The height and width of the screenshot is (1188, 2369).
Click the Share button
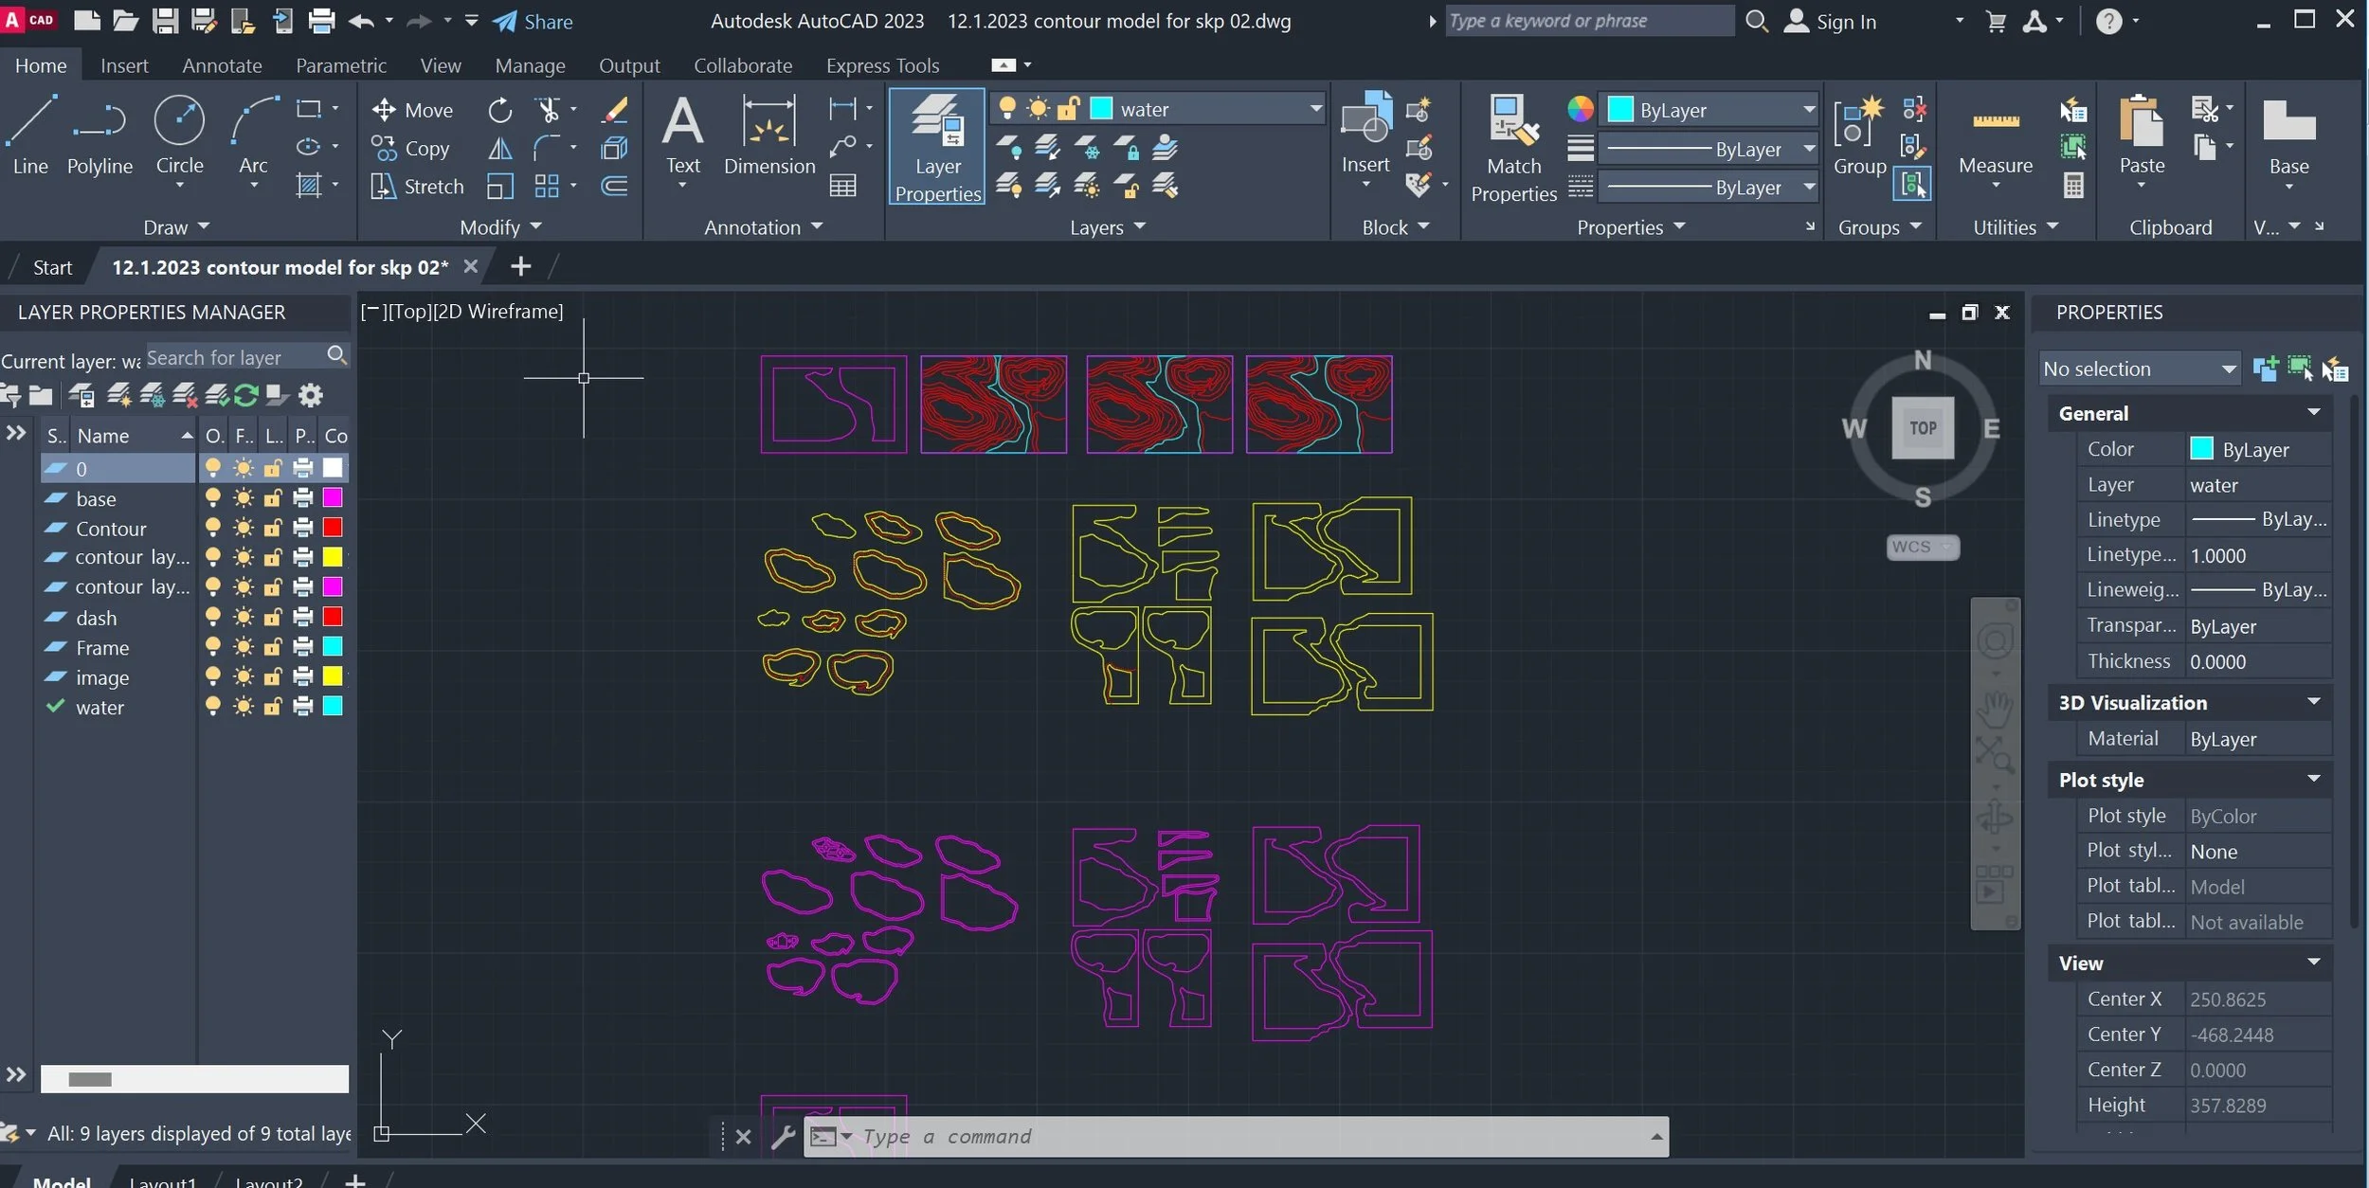[x=533, y=22]
